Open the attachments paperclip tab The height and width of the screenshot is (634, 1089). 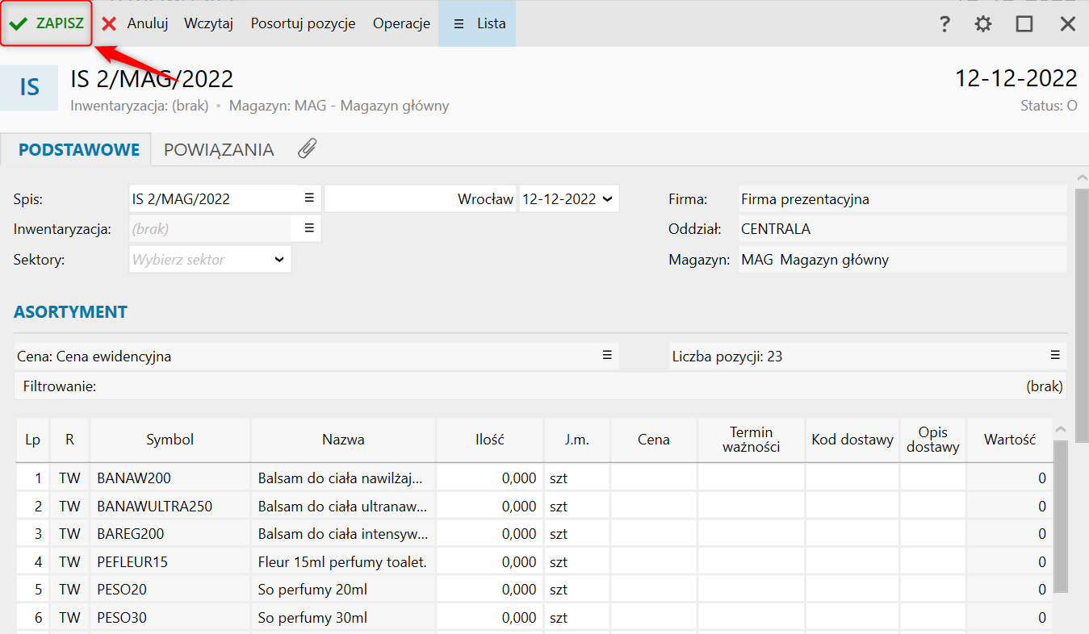(x=307, y=149)
